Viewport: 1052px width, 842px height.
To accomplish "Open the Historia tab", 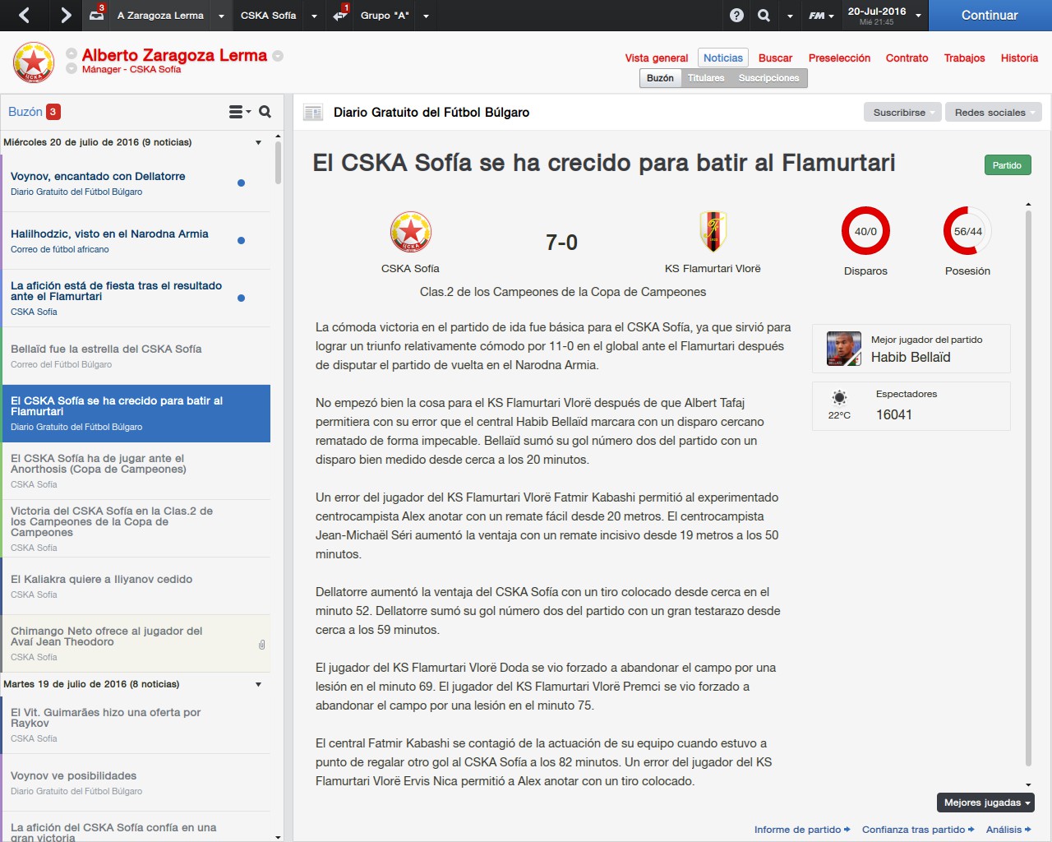I will (1019, 58).
